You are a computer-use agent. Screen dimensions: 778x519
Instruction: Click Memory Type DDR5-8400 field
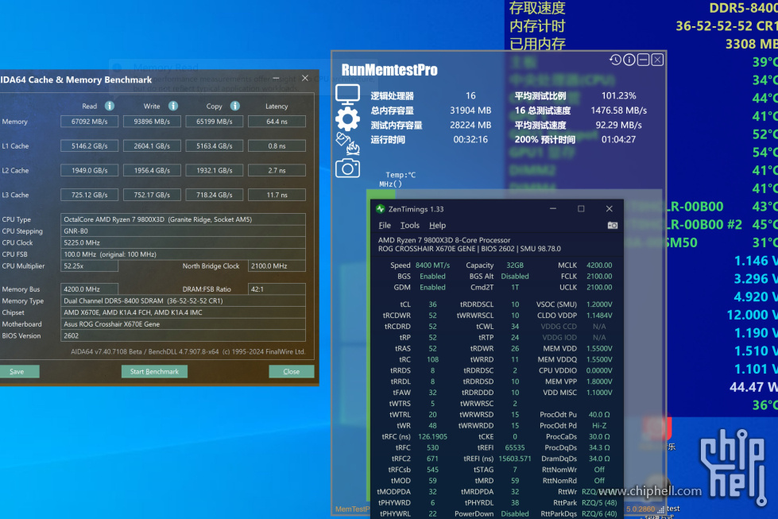(183, 300)
